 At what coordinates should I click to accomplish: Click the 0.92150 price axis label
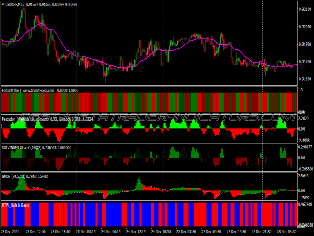tap(305, 9)
